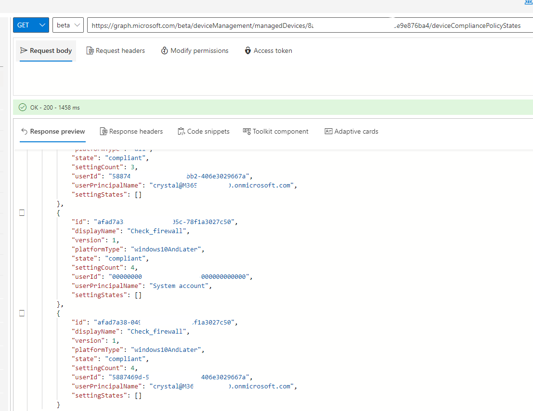This screenshot has height=411, width=533.
Task: Click the second "Check_firewall" displayName value
Action: [x=156, y=331]
